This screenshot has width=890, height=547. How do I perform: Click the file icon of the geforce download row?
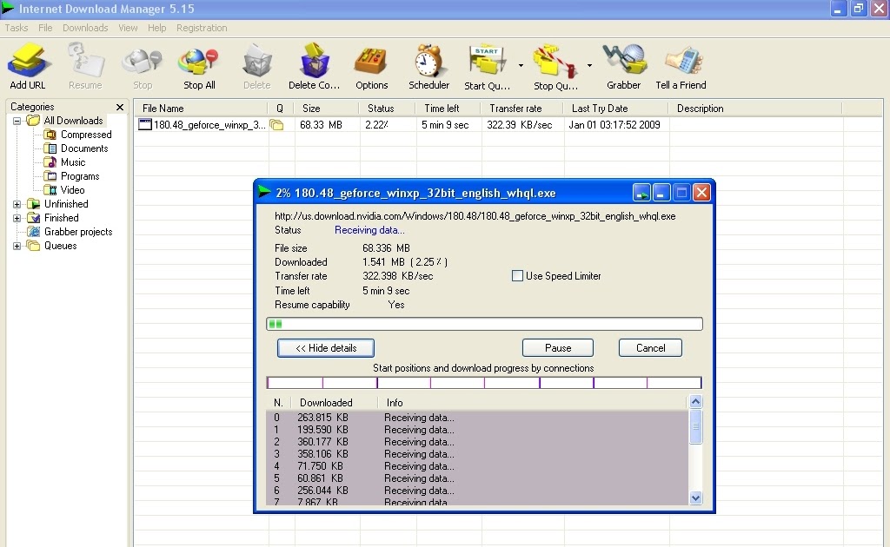pyautogui.click(x=145, y=125)
